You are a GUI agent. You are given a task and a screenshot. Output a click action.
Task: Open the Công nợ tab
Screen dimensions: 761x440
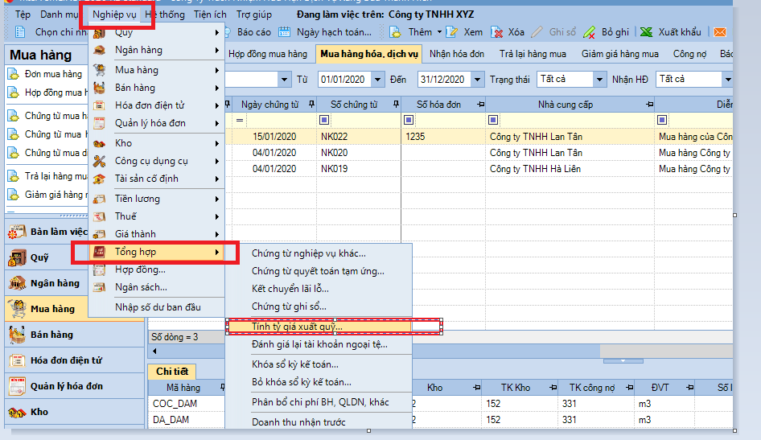689,54
